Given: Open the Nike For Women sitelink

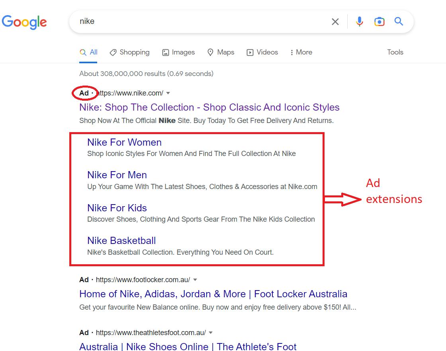Looking at the screenshot, I should click(x=124, y=142).
